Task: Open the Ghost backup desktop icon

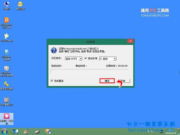Action: 7,37
